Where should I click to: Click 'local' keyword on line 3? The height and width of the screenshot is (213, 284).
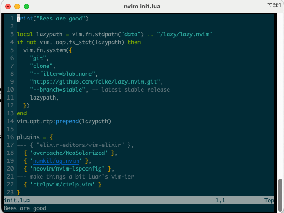(25, 34)
